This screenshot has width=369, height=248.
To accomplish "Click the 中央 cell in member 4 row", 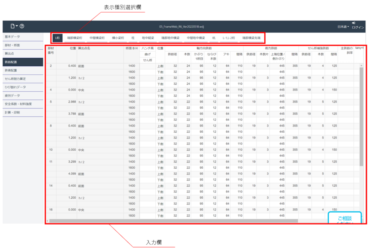I will coord(101,90).
